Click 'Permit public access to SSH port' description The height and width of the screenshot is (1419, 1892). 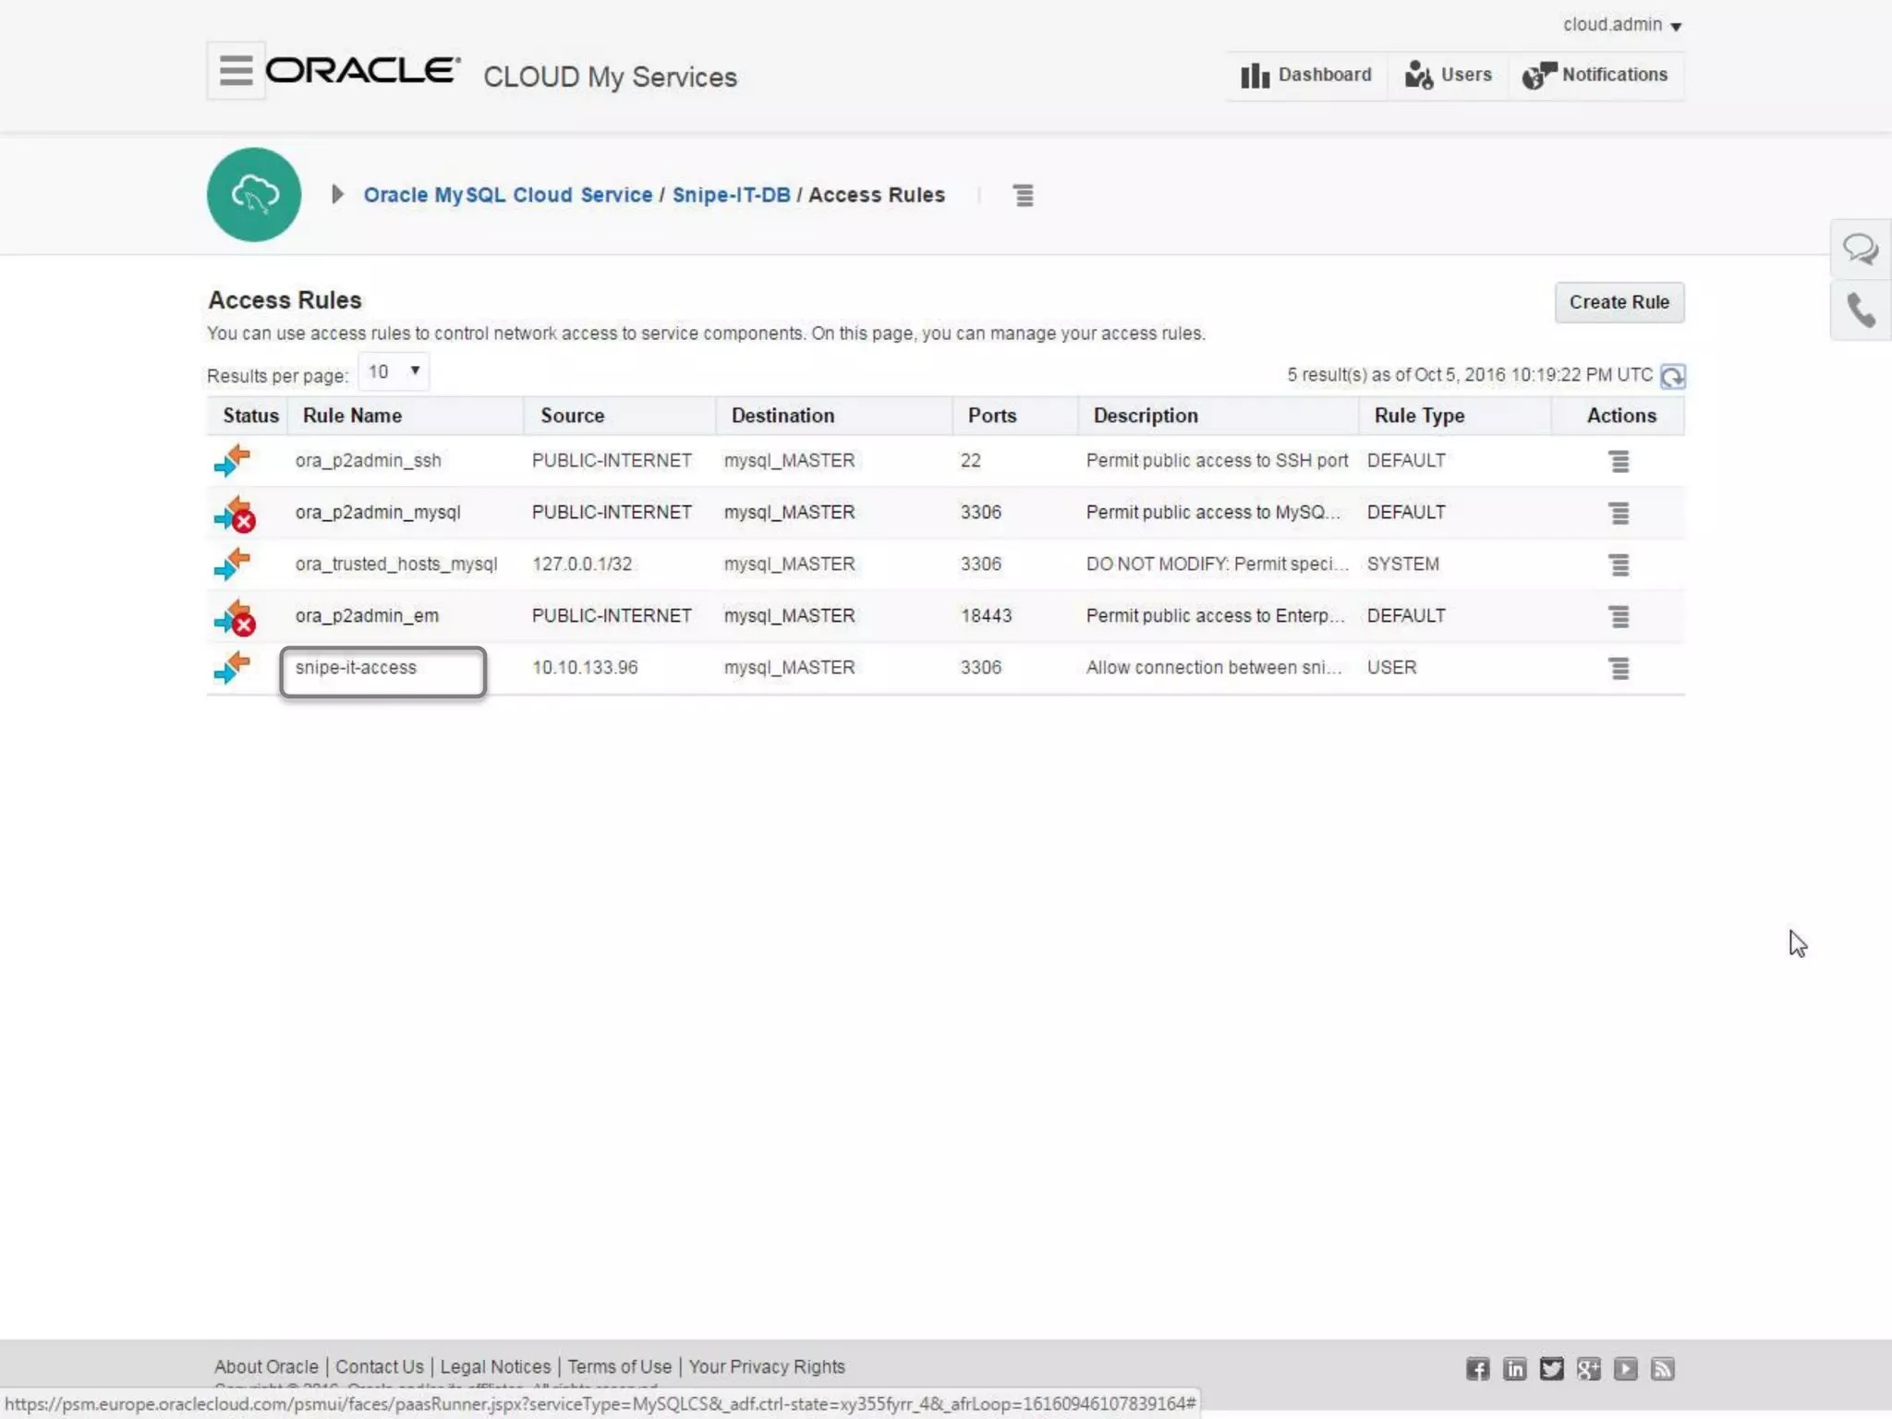(1217, 461)
